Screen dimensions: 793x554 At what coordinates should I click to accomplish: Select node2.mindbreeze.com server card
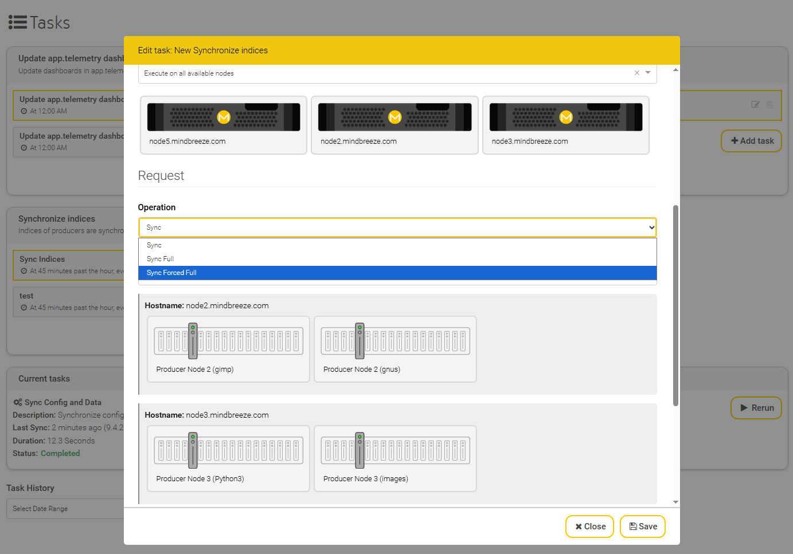[x=394, y=125]
